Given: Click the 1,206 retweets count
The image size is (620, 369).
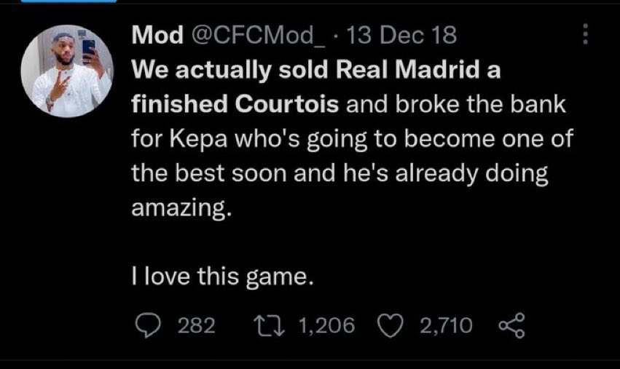Looking at the screenshot, I should pyautogui.click(x=326, y=326).
